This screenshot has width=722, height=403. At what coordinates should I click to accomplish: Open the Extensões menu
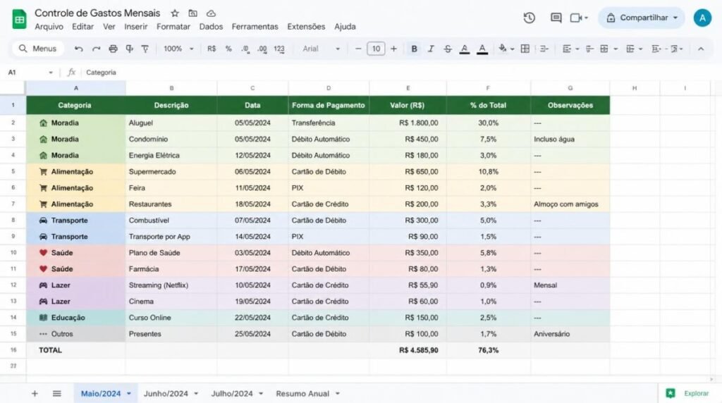306,27
